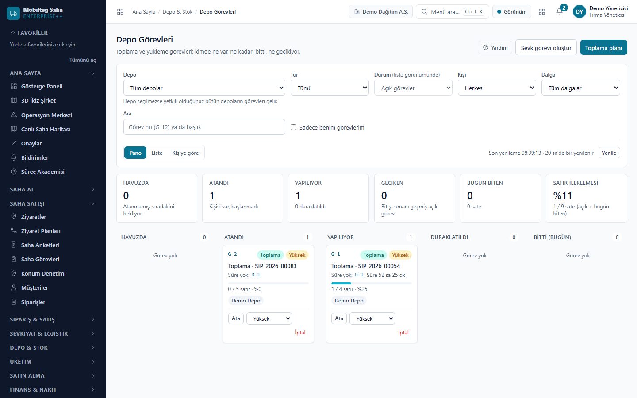
Task: Open Operasyon Merkezi warning icon
Action: 14,115
